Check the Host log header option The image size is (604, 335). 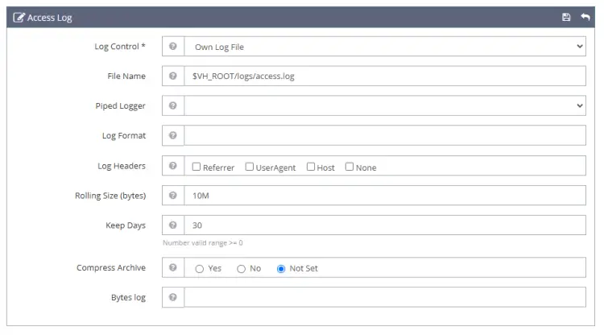[x=311, y=167]
